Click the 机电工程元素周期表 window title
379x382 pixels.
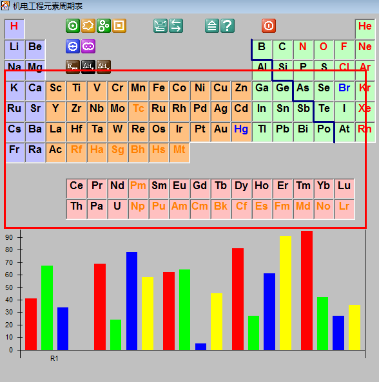tap(48, 6)
